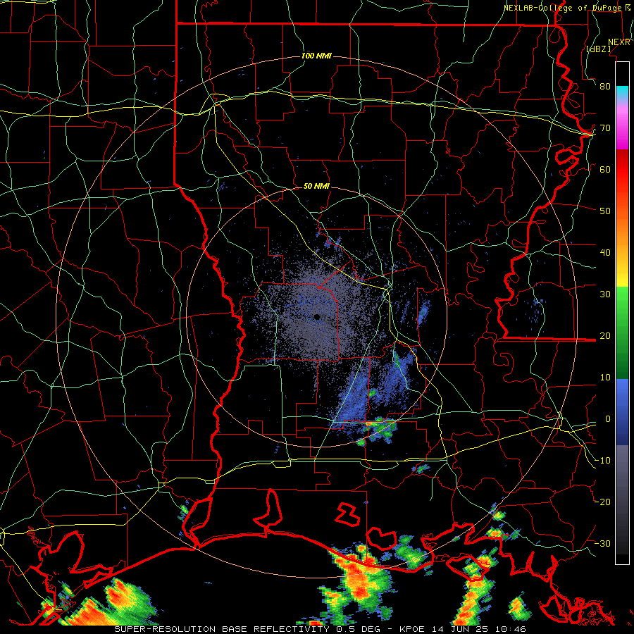This screenshot has height=634, width=634.
Task: Click the 60 dBZ scale label
Action: [605, 169]
